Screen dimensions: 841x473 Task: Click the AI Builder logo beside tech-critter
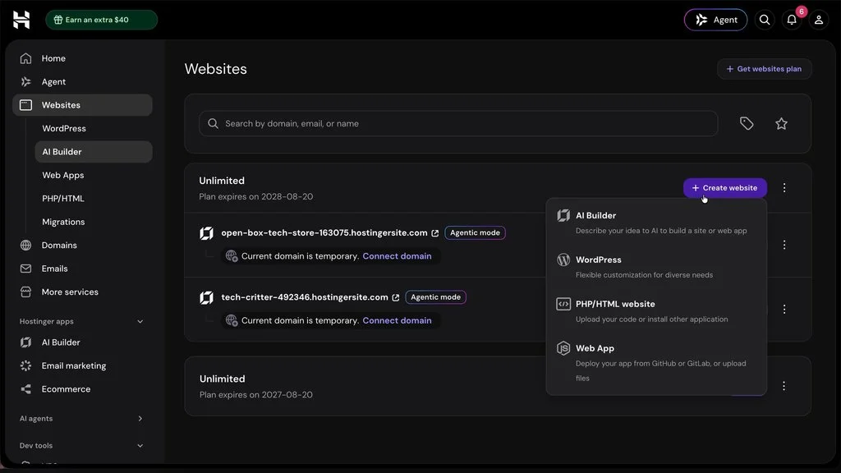[206, 297]
